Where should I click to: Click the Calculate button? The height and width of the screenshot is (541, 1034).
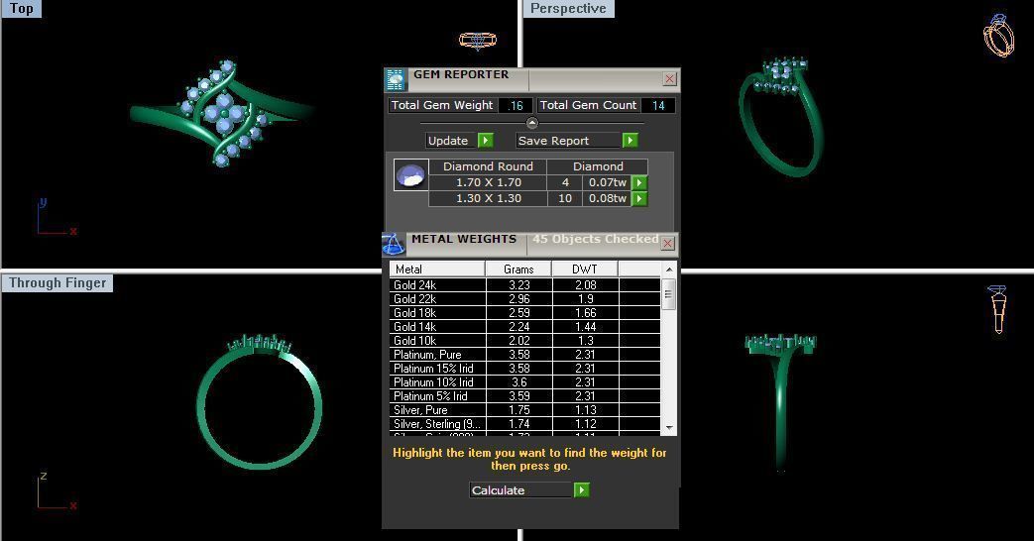[520, 490]
